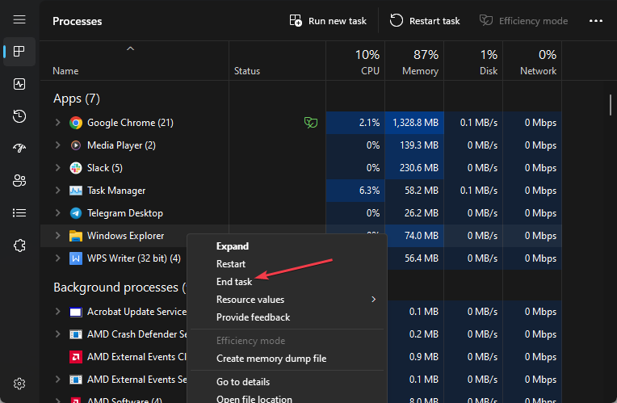The image size is (617, 403).
Task: Open Task Manager settings gear
Action: point(19,383)
